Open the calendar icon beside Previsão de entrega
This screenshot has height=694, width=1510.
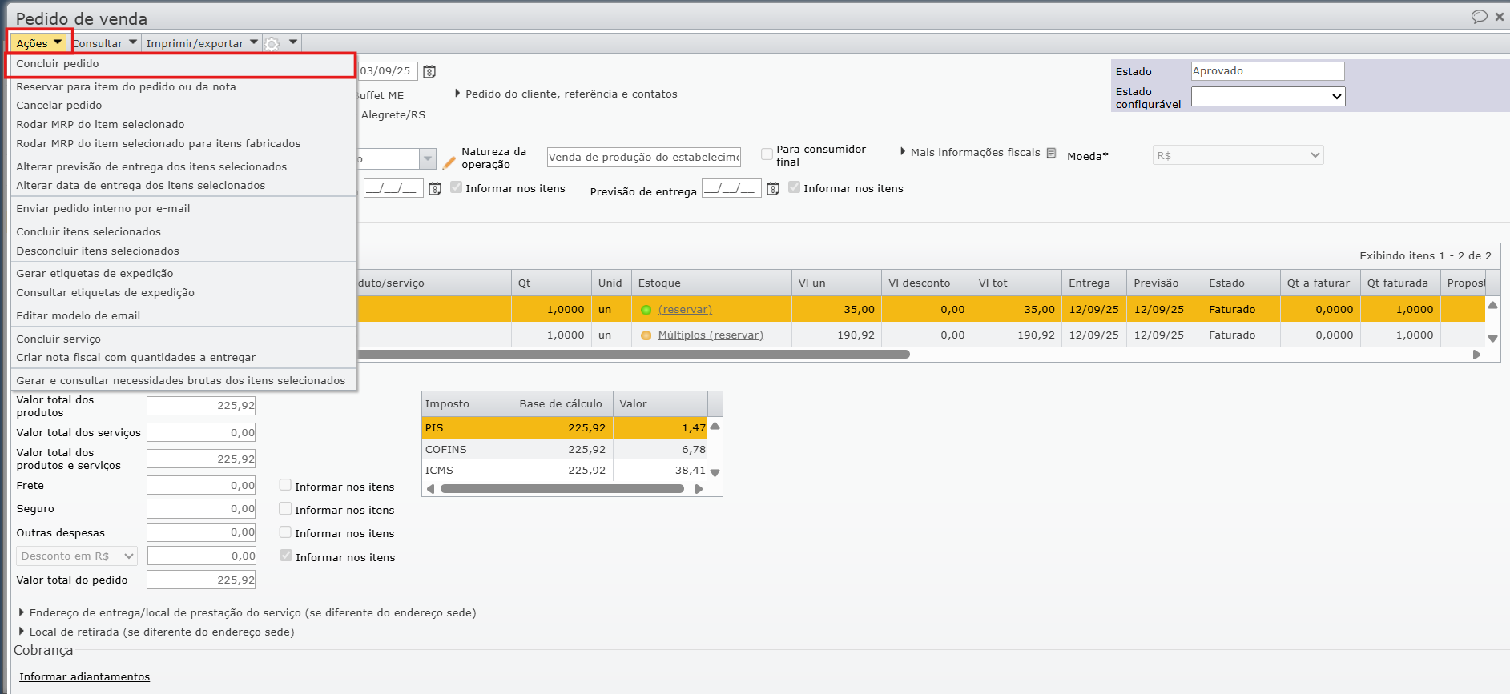point(773,189)
